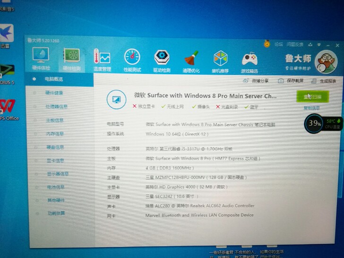
Task: Click the i5-3317U processor value
Action: click(x=189, y=149)
